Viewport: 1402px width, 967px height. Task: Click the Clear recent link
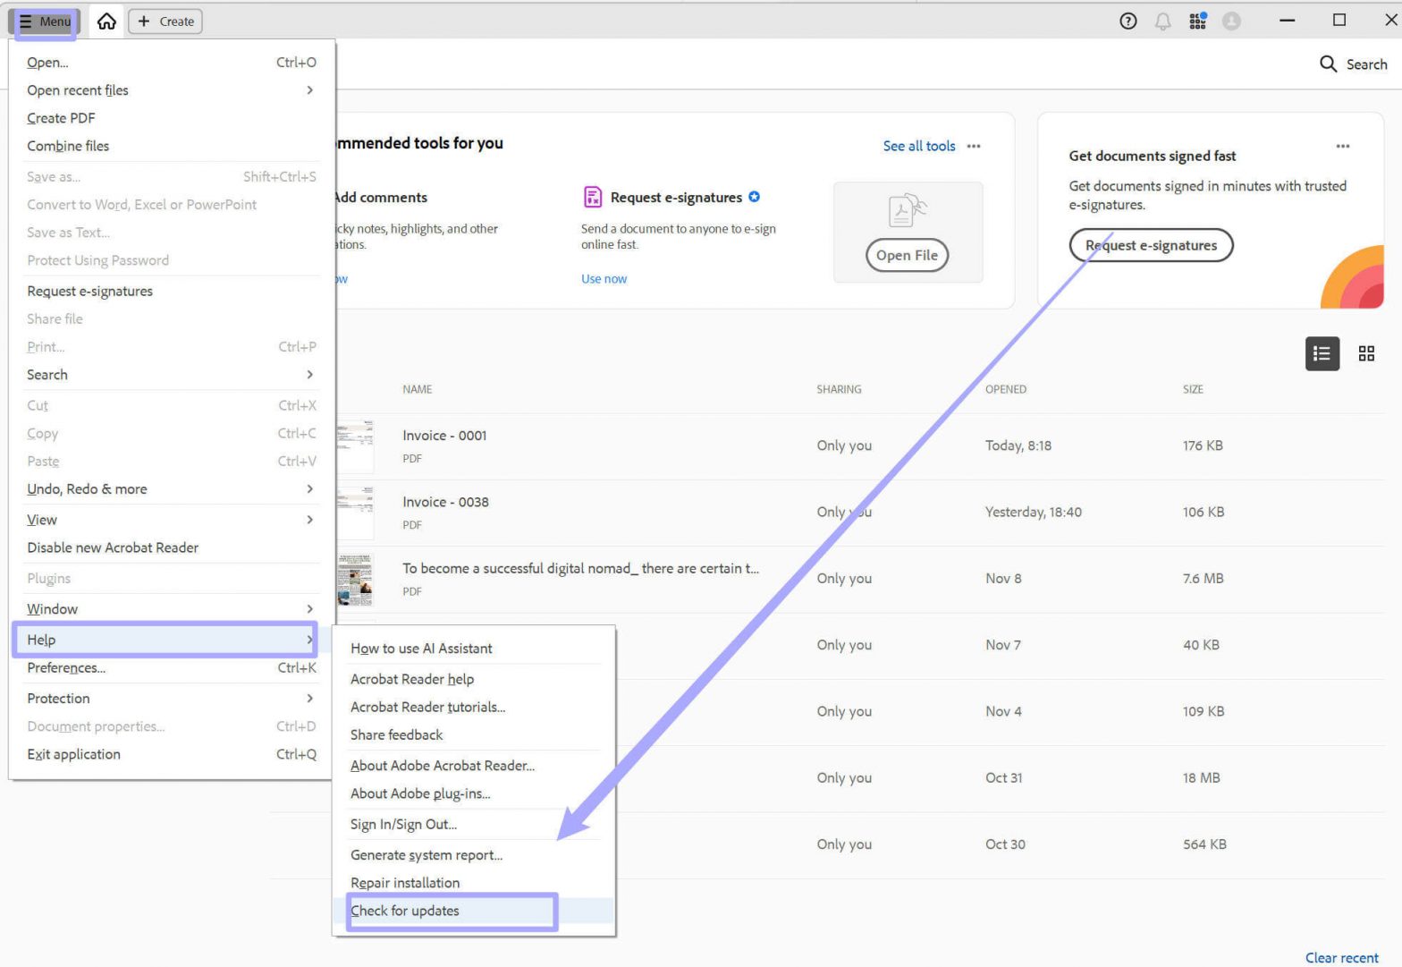(x=1341, y=957)
